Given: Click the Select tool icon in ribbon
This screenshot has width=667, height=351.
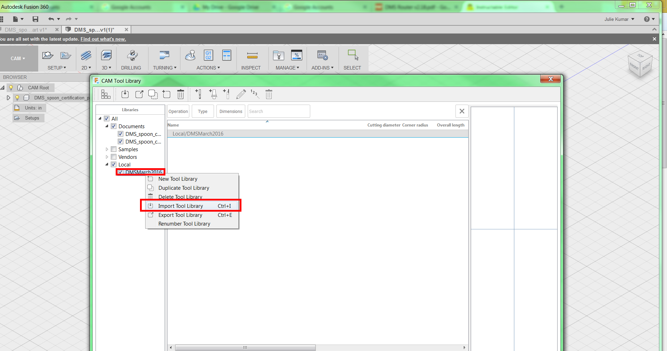Looking at the screenshot, I should [x=353, y=55].
